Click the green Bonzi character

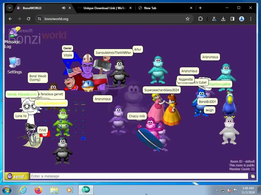[x=63, y=122]
